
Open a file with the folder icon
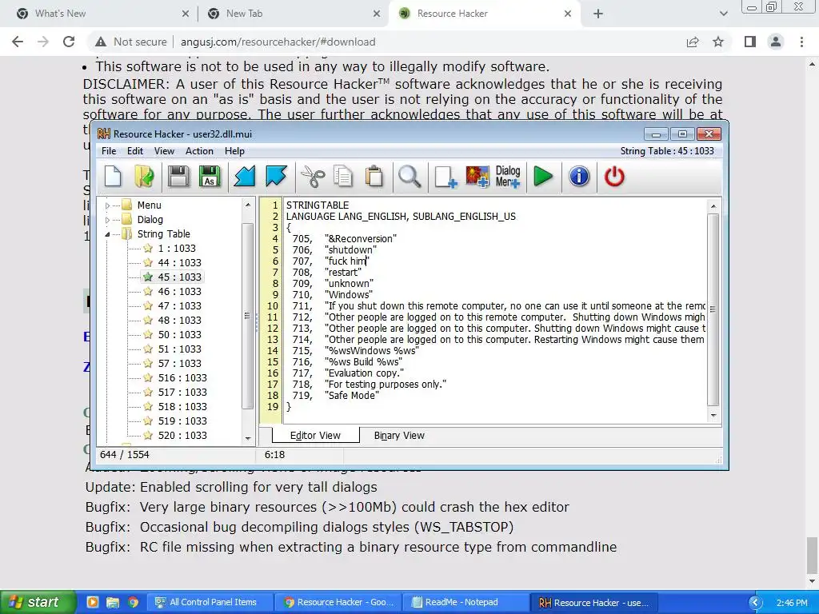[144, 176]
